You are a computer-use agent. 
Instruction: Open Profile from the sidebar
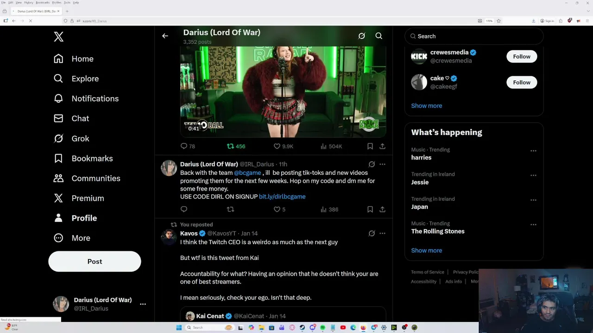click(76, 218)
